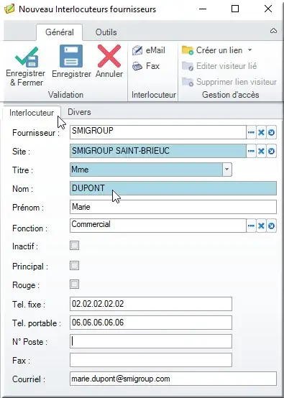Viewport: 284px width, 398px height.
Task: Clear the Fonction field with its X icon
Action: pyautogui.click(x=261, y=226)
